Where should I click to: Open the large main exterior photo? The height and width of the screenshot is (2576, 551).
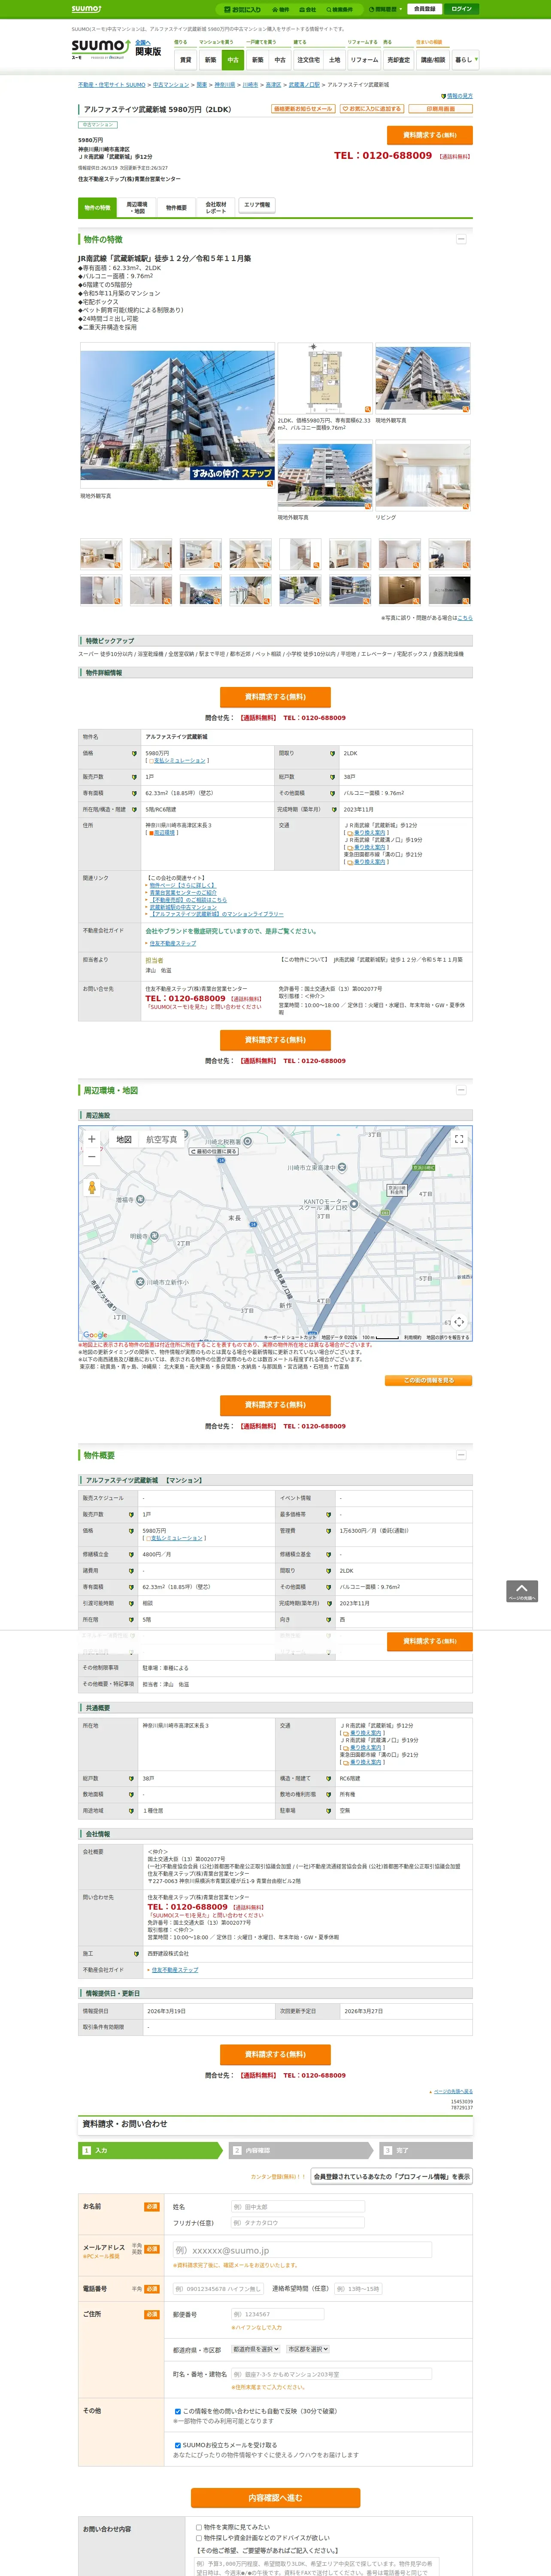click(177, 415)
